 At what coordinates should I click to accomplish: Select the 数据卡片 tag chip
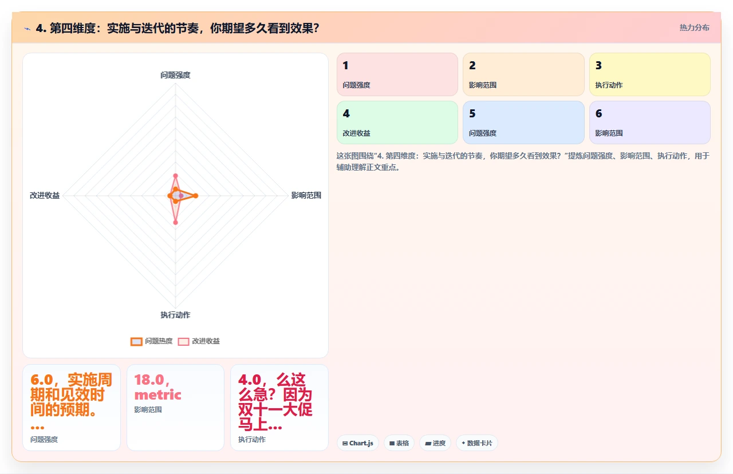(x=477, y=443)
